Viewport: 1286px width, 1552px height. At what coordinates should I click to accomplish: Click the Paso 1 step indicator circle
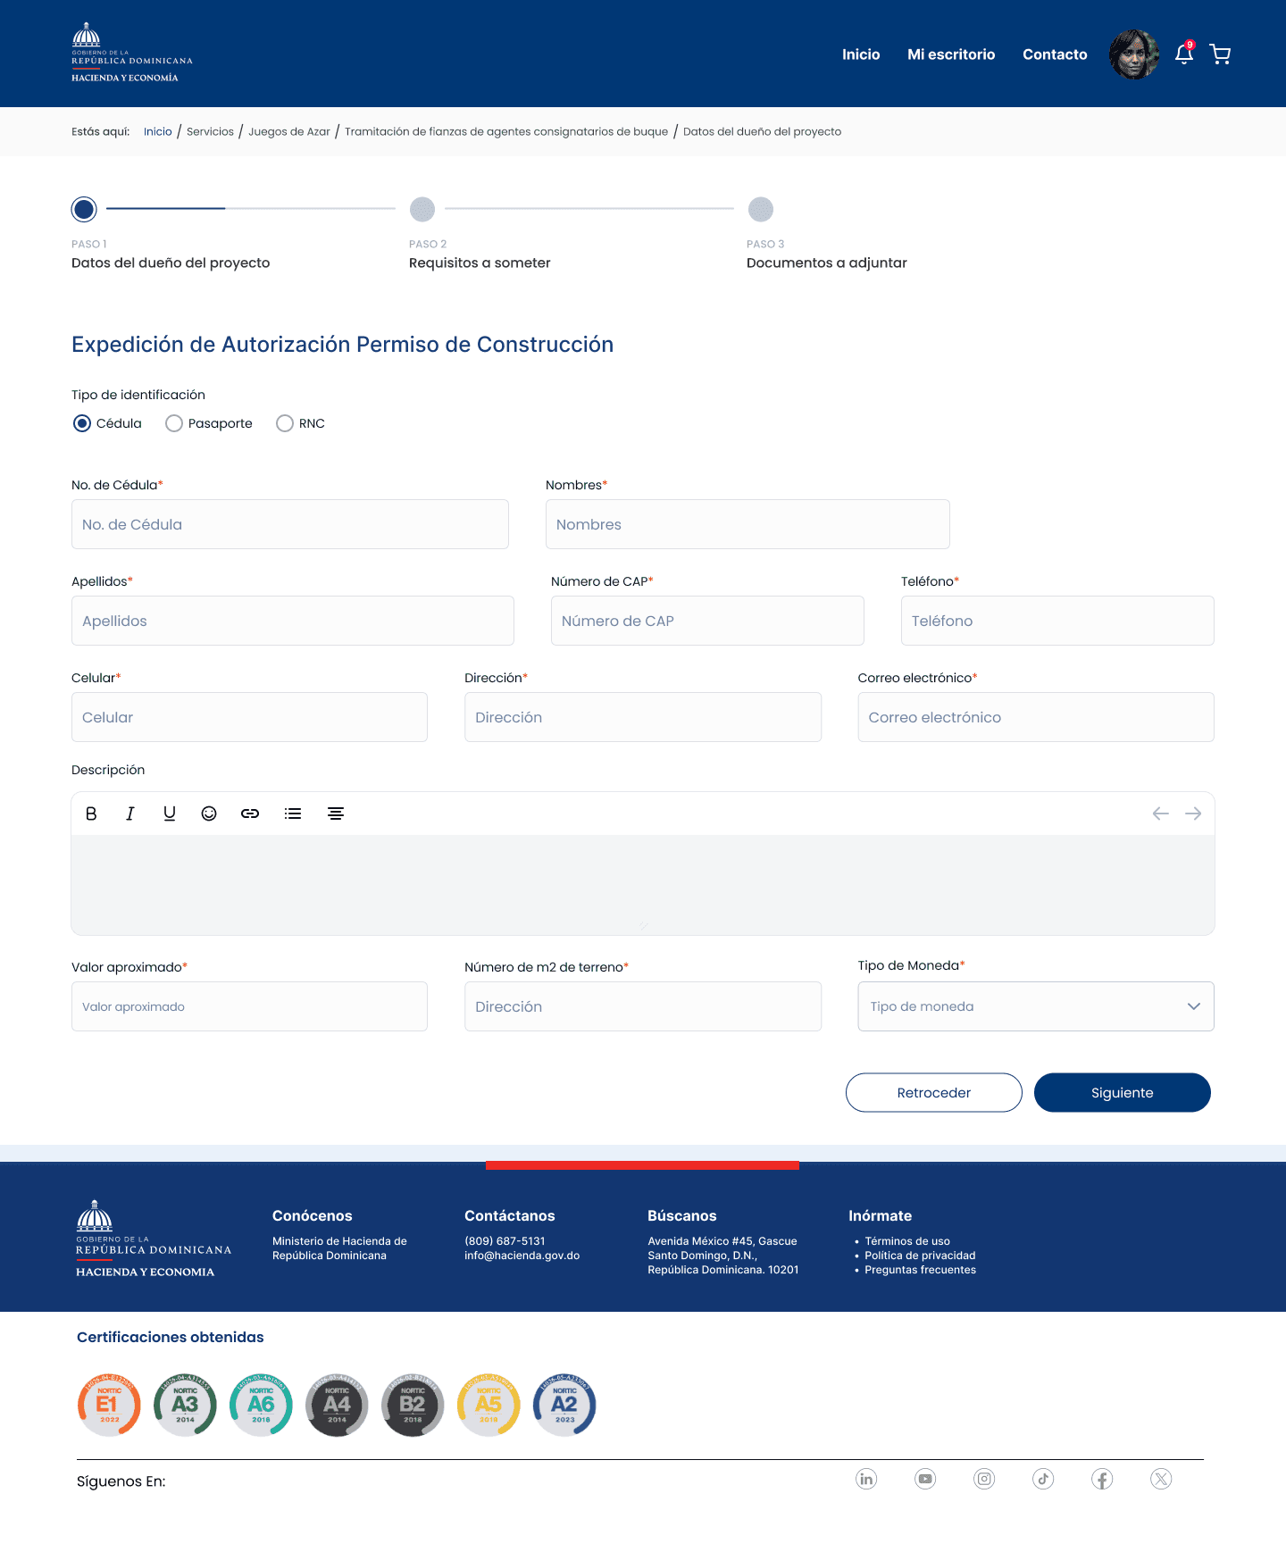pos(84,209)
